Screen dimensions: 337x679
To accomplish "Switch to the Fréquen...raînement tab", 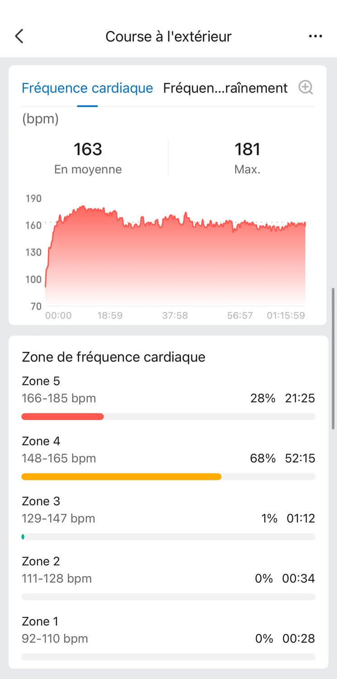I will (225, 88).
